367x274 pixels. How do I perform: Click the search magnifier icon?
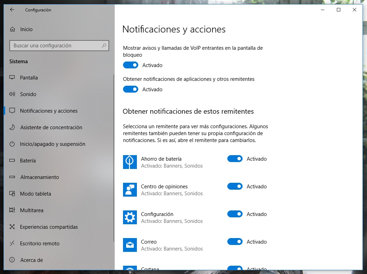(x=104, y=46)
